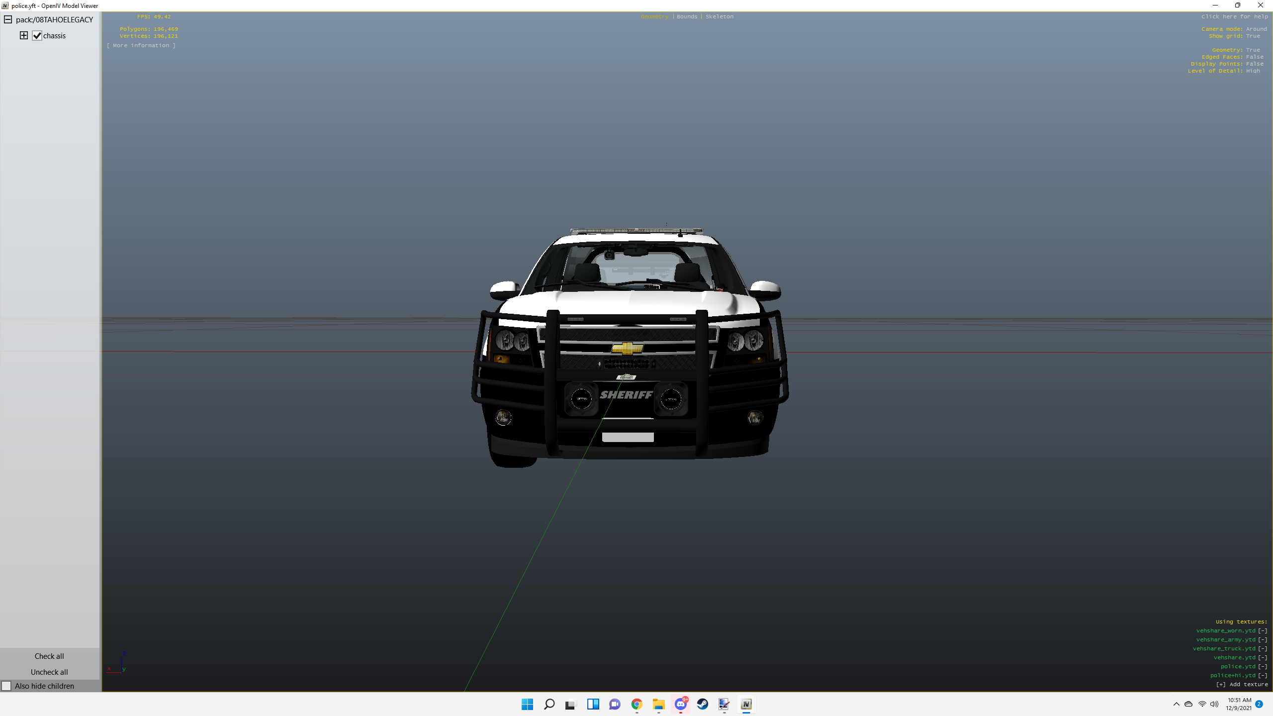The image size is (1273, 716).
Task: Click the [-] remove icon next to vehshare_worn.ytd
Action: pyautogui.click(x=1263, y=630)
